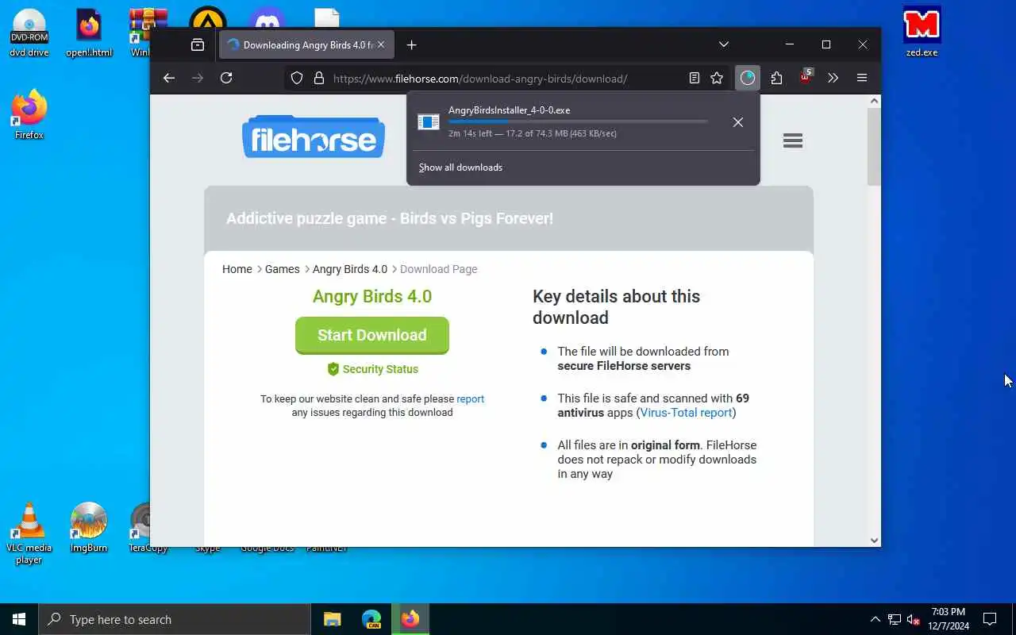The image size is (1016, 635).
Task: Open Firefox application hamburger menu
Action: (x=862, y=78)
